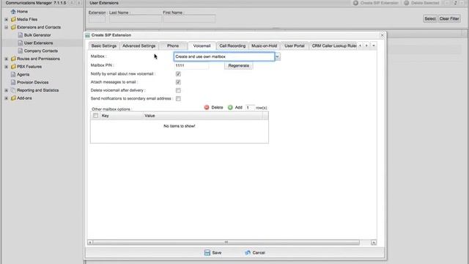Image resolution: width=469 pixels, height=264 pixels.
Task: Click the Cancel undo arrow icon
Action: tap(248, 252)
